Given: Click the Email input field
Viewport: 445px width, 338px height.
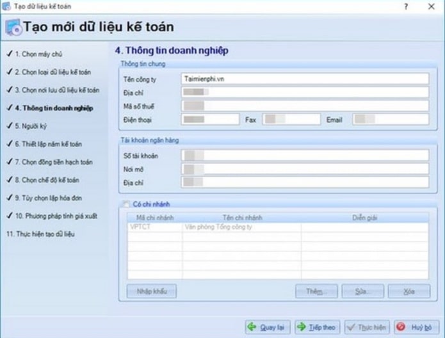Looking at the screenshot, I should [391, 120].
